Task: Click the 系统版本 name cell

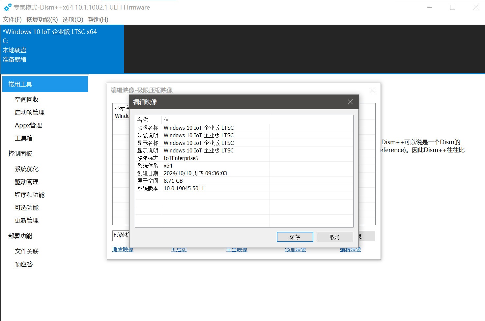Action: (x=148, y=188)
